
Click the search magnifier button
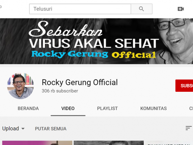point(141,9)
